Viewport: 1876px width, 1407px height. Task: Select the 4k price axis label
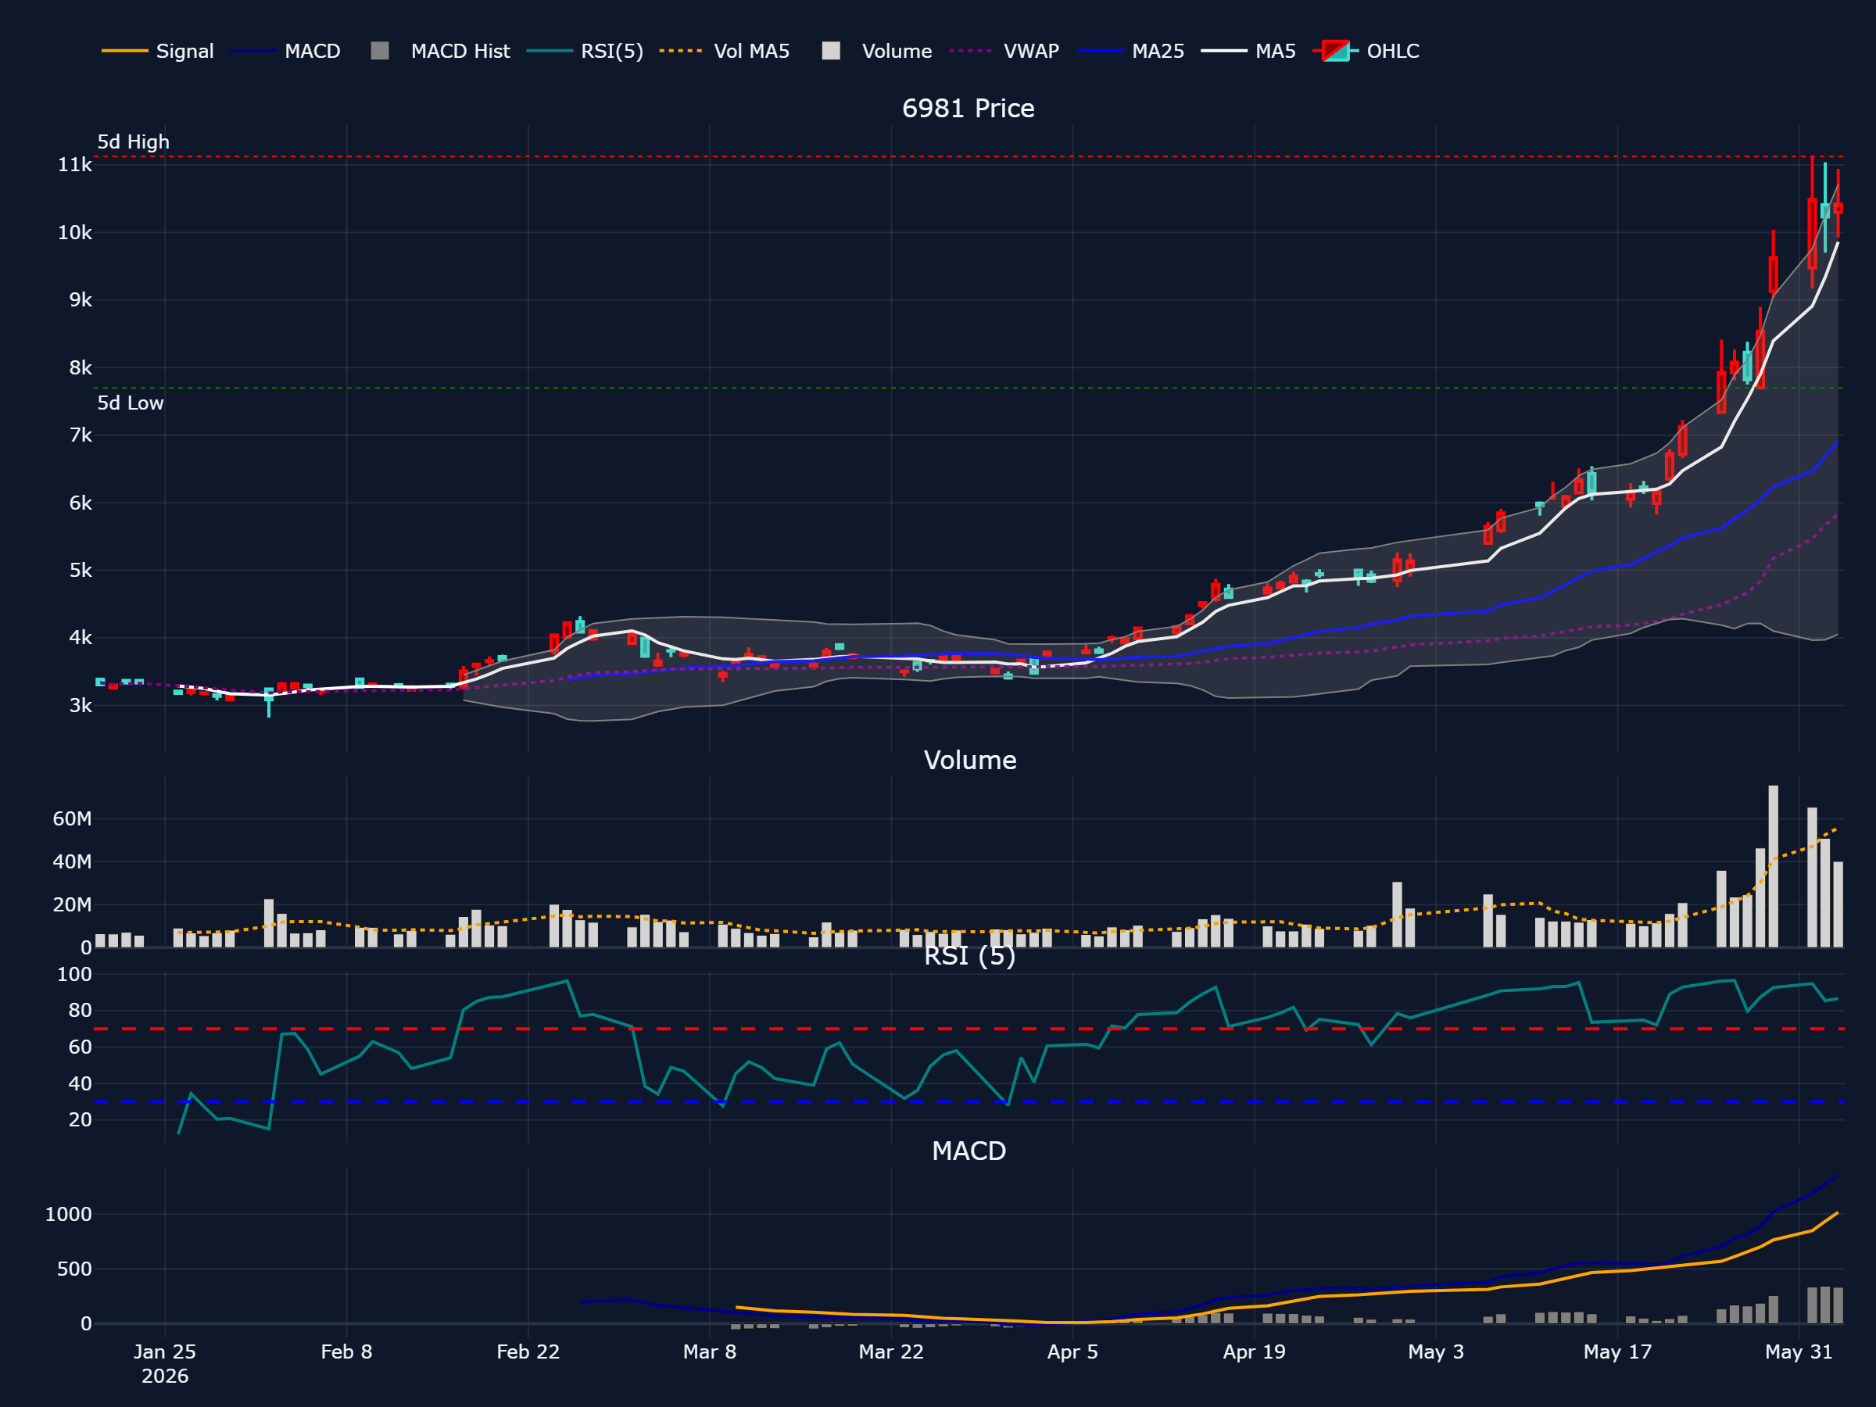coord(81,638)
